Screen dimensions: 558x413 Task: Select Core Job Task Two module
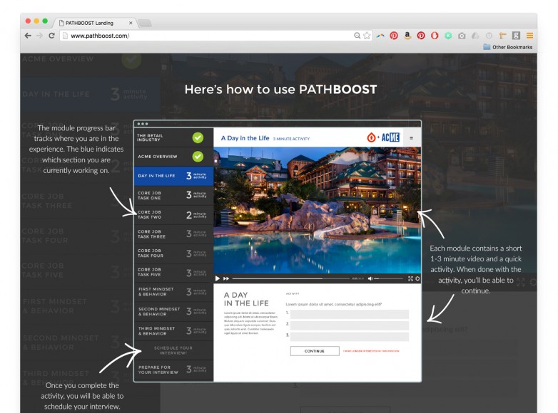tap(173, 214)
